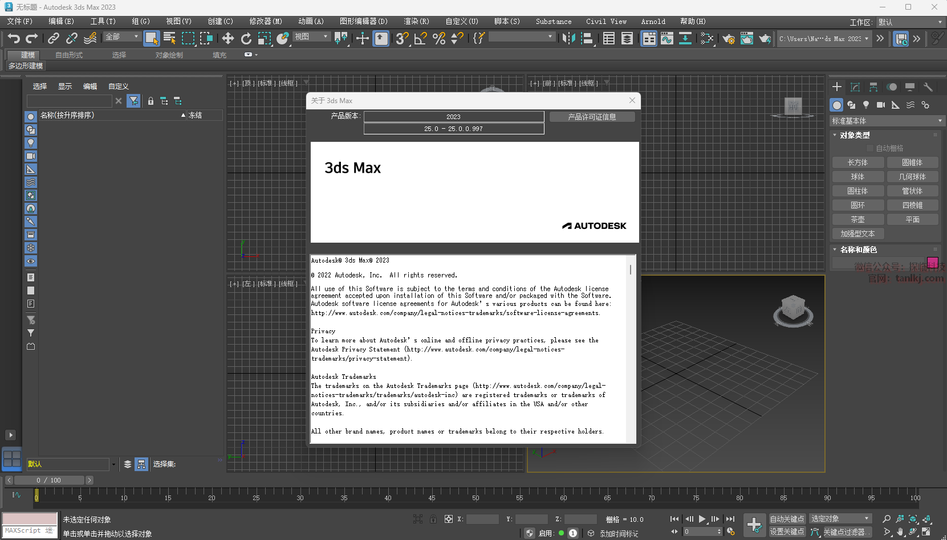Click the Cameras category icon in Create panel
The width and height of the screenshot is (947, 540).
(881, 105)
